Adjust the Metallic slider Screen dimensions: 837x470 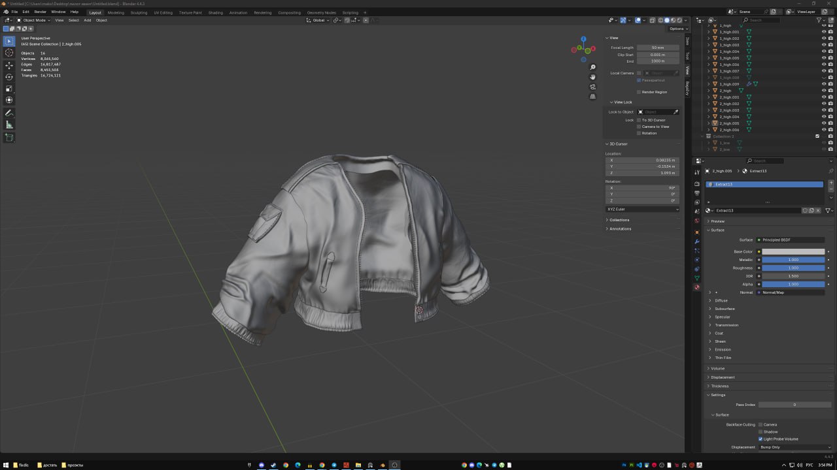(x=793, y=260)
